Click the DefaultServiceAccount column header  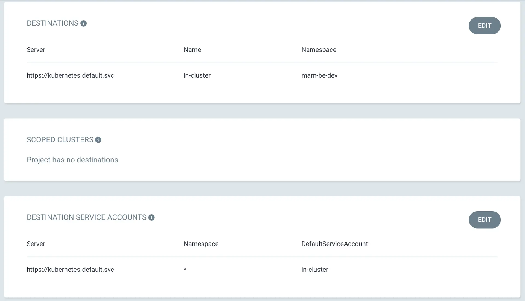pyautogui.click(x=334, y=244)
